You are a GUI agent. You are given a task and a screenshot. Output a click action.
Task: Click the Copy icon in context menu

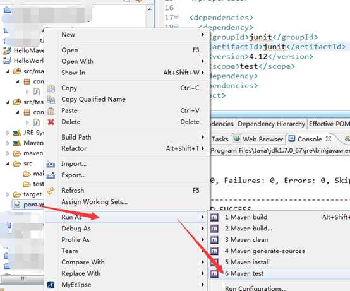click(x=51, y=88)
